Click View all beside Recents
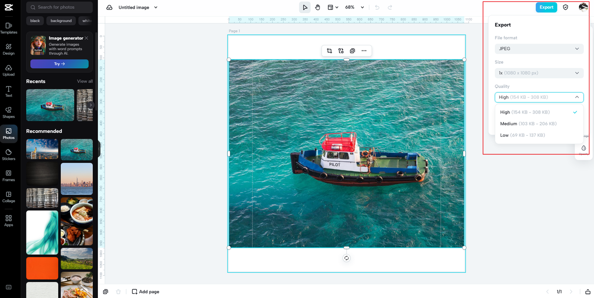 [x=85, y=81]
